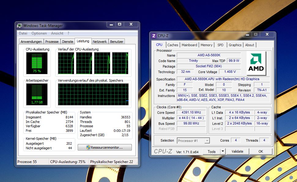Click the OK button in CPU-Z

tap(261, 151)
